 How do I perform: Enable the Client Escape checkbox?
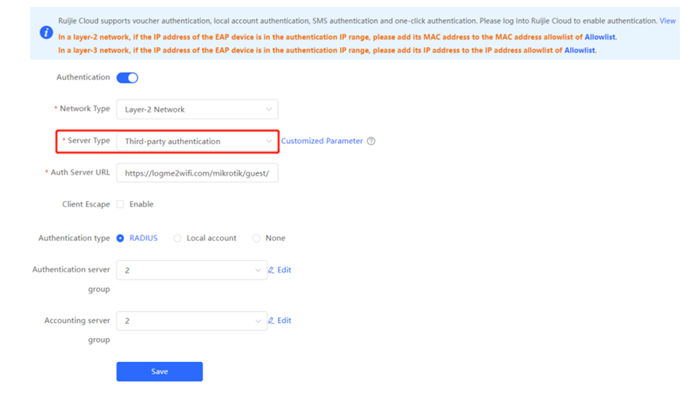click(x=120, y=204)
